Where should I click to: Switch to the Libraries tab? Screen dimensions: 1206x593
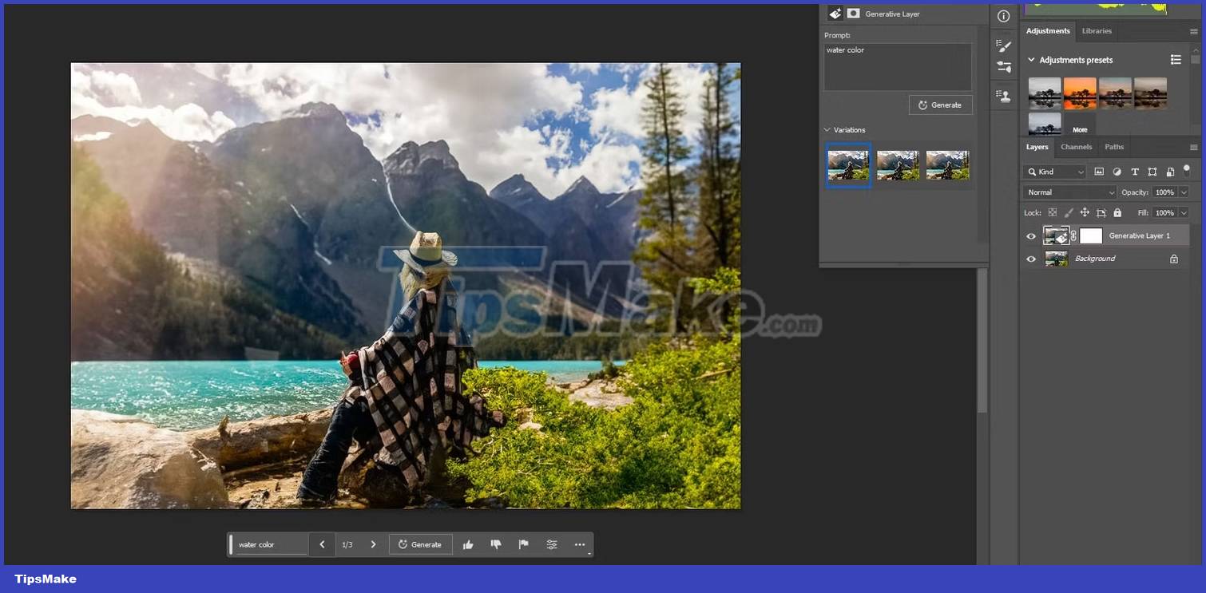(1097, 31)
